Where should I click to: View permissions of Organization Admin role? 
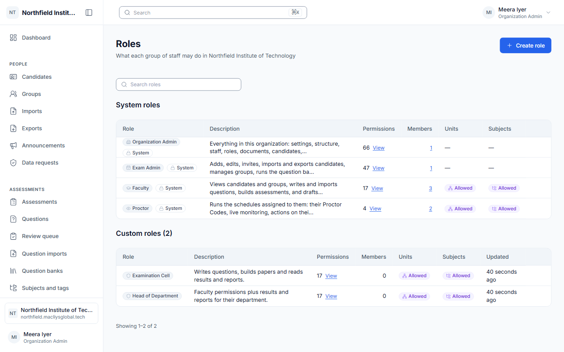coord(378,148)
